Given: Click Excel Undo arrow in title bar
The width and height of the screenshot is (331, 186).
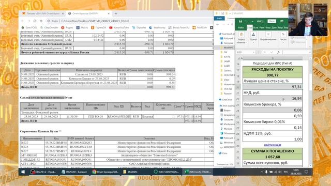Looking at the screenshot, I should click(x=246, y=21).
